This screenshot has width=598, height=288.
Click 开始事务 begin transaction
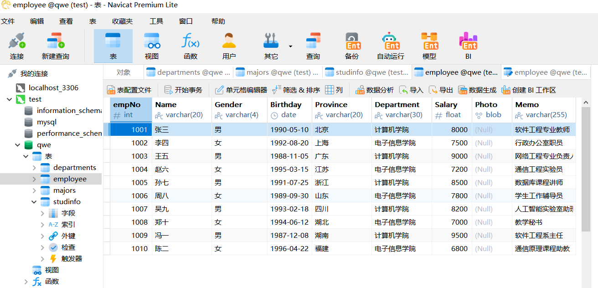coord(183,90)
